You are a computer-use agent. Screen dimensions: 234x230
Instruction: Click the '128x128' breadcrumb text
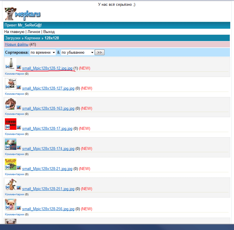tap(52, 38)
